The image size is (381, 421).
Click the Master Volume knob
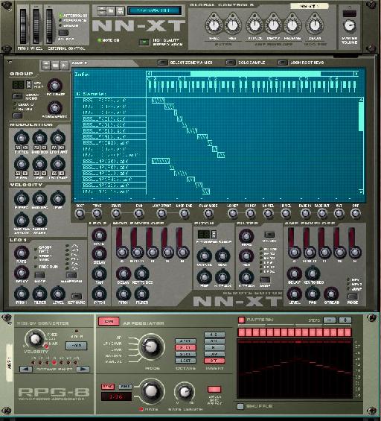349,26
